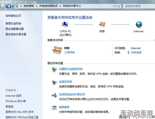155x119 pixels.
Task: Click the icon beside 设置新的连接或网络
Action: [x=54, y=70]
